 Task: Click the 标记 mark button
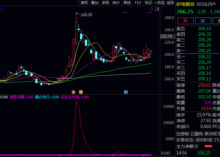coord(149,3)
